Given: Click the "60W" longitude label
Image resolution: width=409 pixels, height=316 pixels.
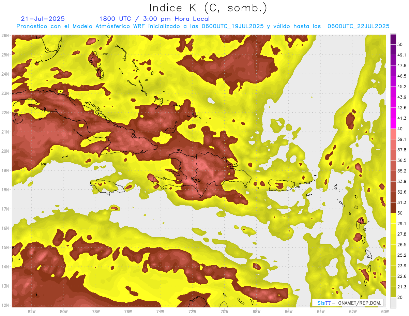Looking at the screenshot, I should point(385,312).
